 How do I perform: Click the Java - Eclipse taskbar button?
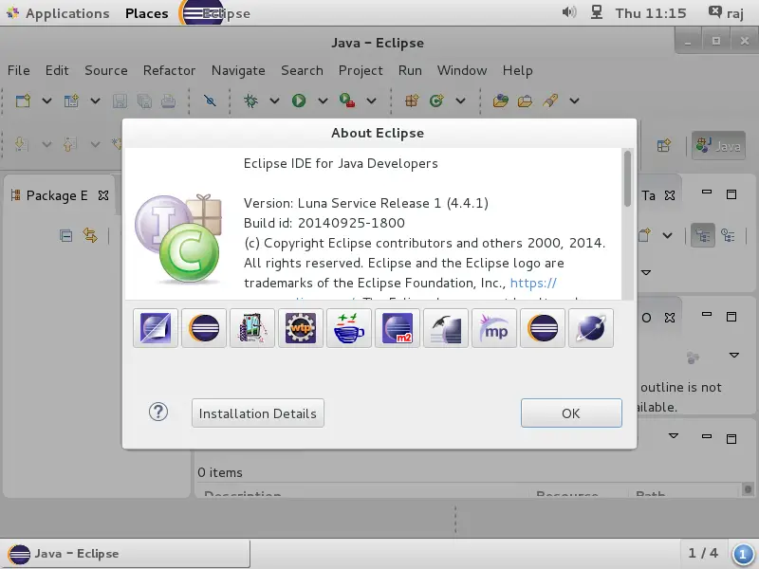(x=126, y=554)
